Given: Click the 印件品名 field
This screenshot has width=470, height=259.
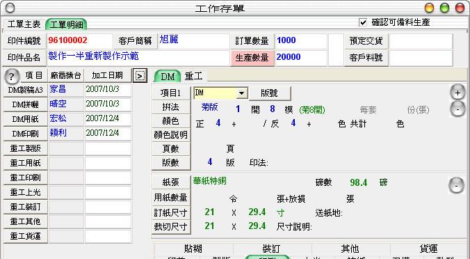Looking at the screenshot, I should (x=138, y=58).
